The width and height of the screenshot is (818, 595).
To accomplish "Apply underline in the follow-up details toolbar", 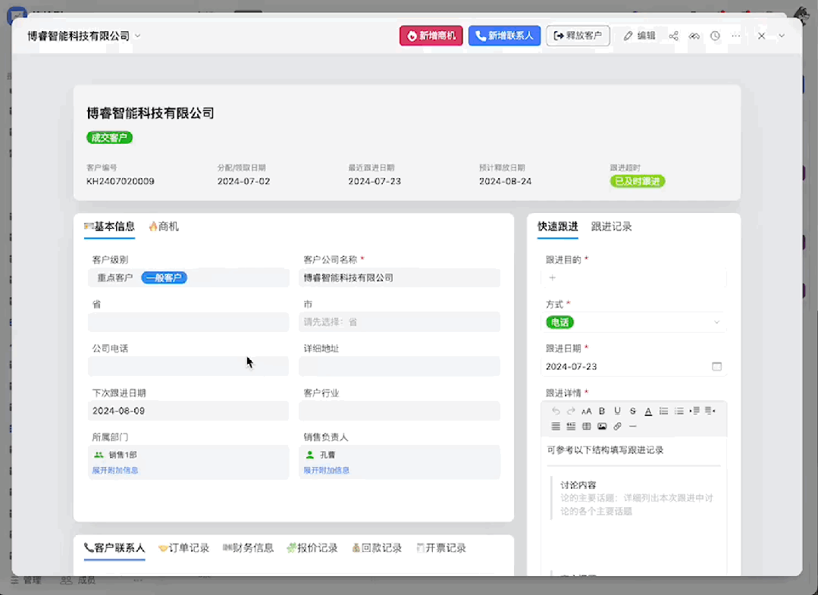I will pyautogui.click(x=617, y=411).
